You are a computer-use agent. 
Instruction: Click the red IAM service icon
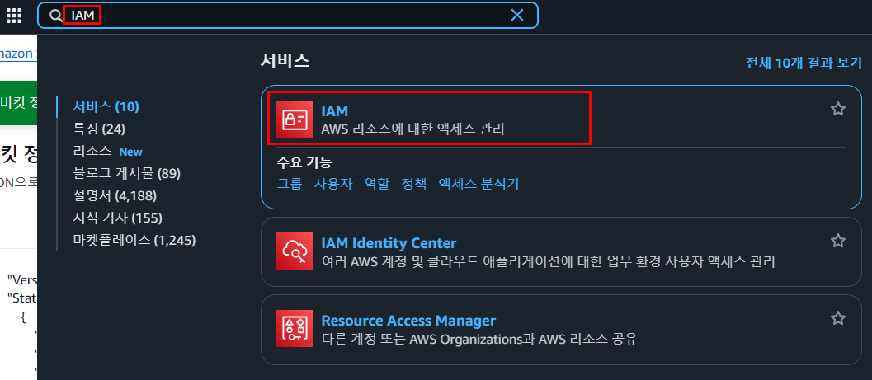pyautogui.click(x=295, y=120)
